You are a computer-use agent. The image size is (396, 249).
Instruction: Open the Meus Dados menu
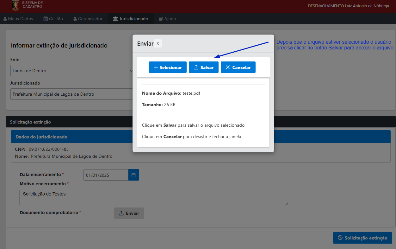pos(18,19)
